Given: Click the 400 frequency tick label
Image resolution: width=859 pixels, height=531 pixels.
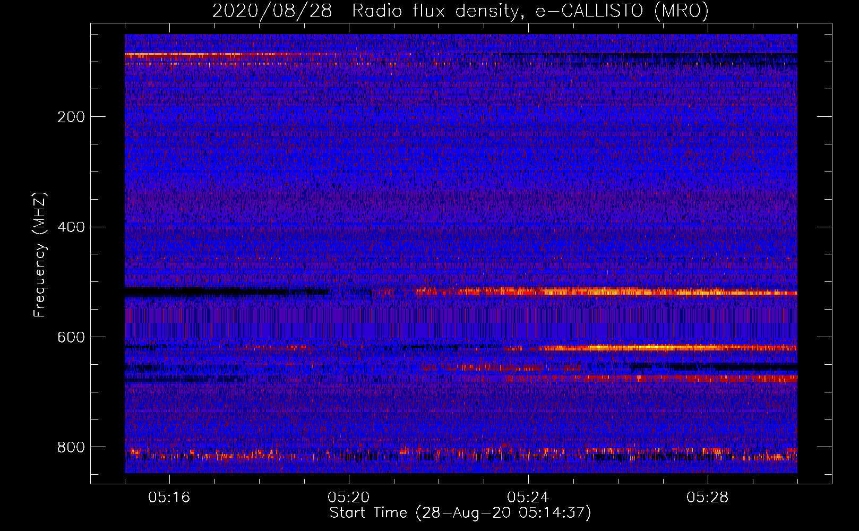Looking at the screenshot, I should 71,227.
